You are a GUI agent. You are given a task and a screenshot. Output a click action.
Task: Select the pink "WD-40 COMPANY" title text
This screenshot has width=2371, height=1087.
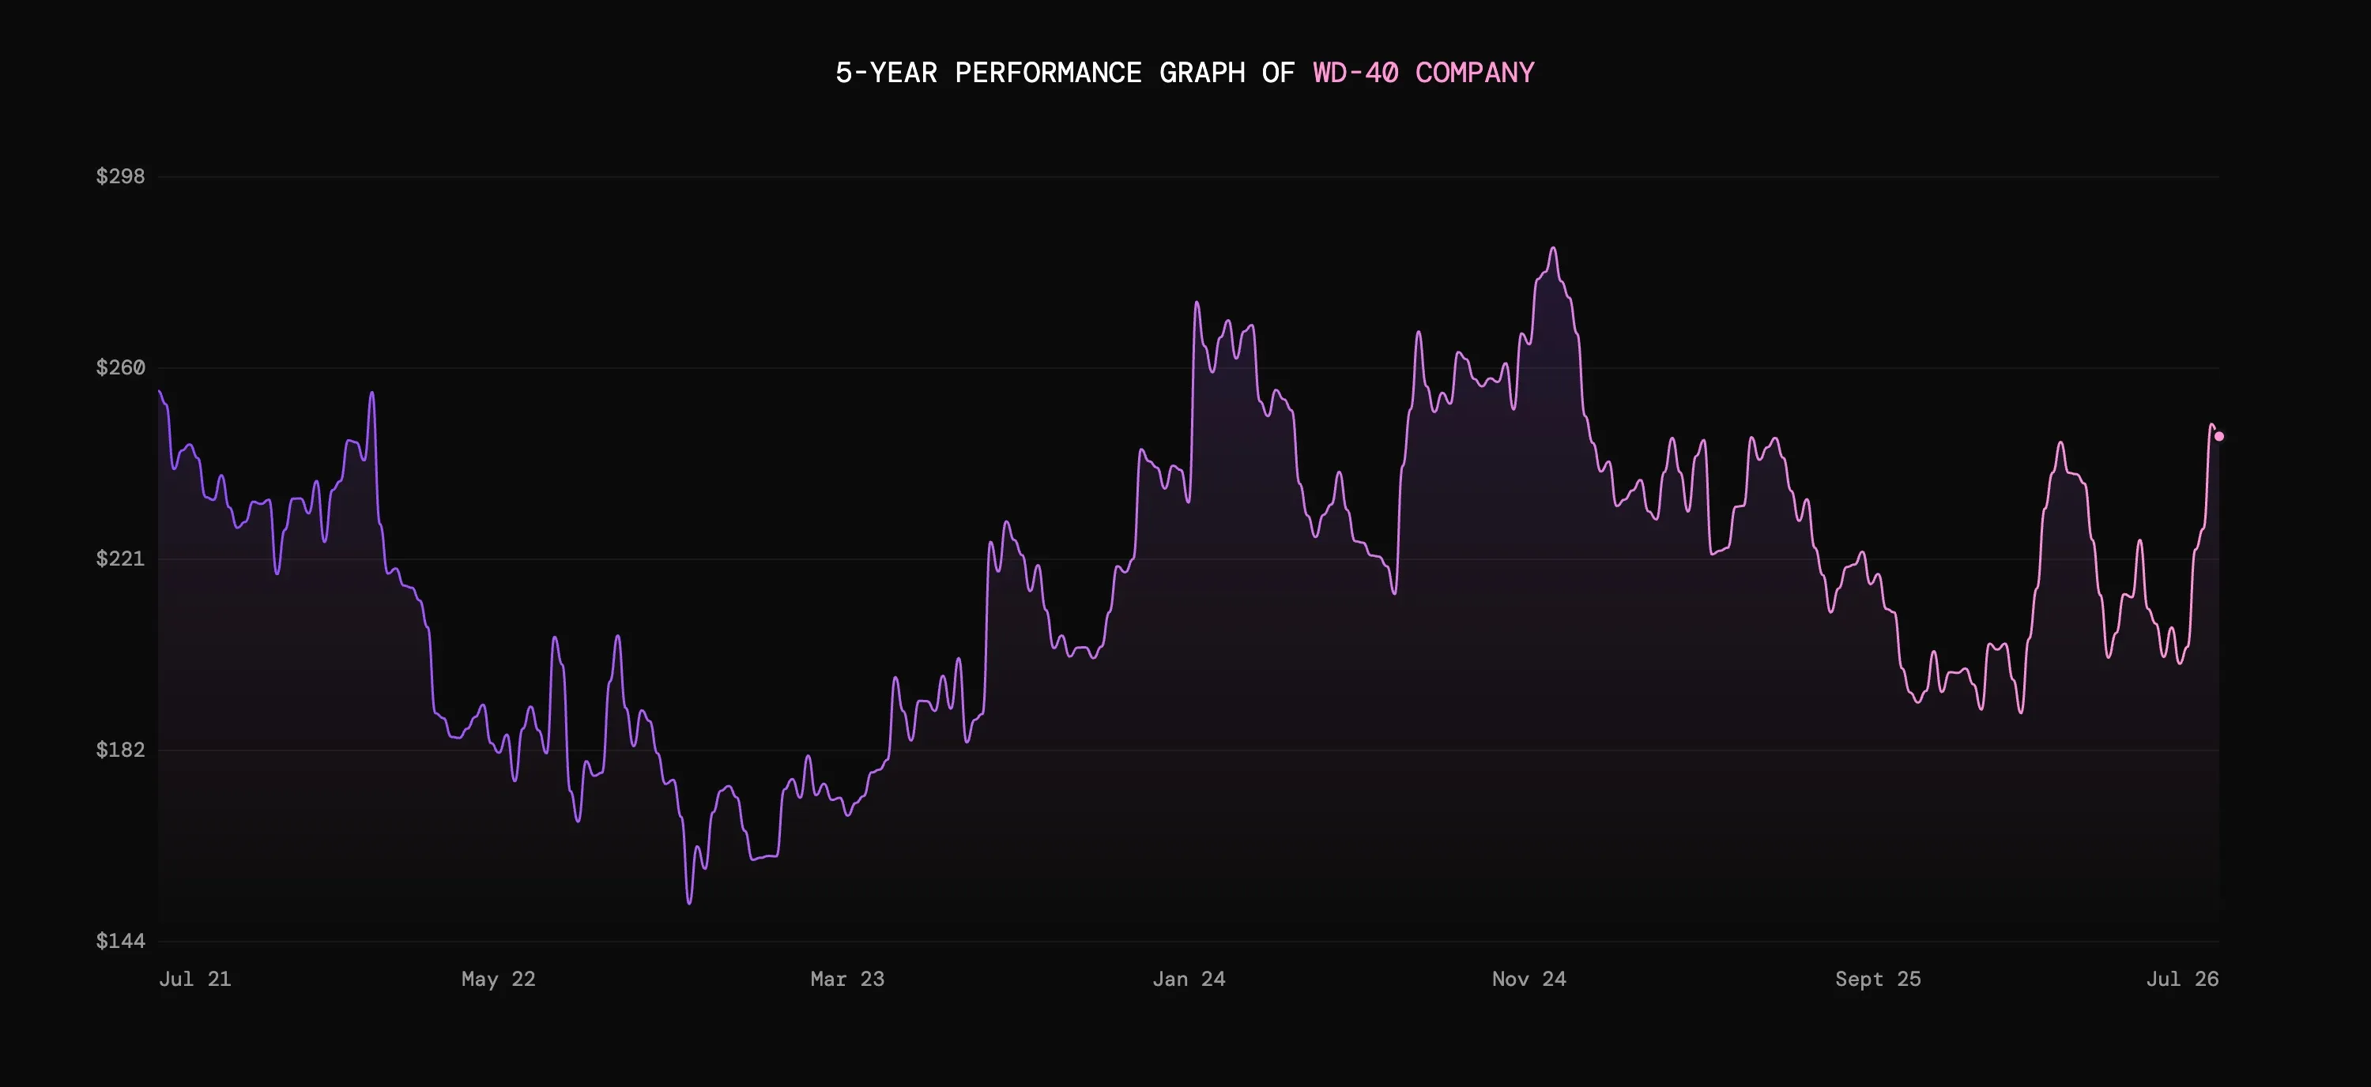[x=1424, y=73]
